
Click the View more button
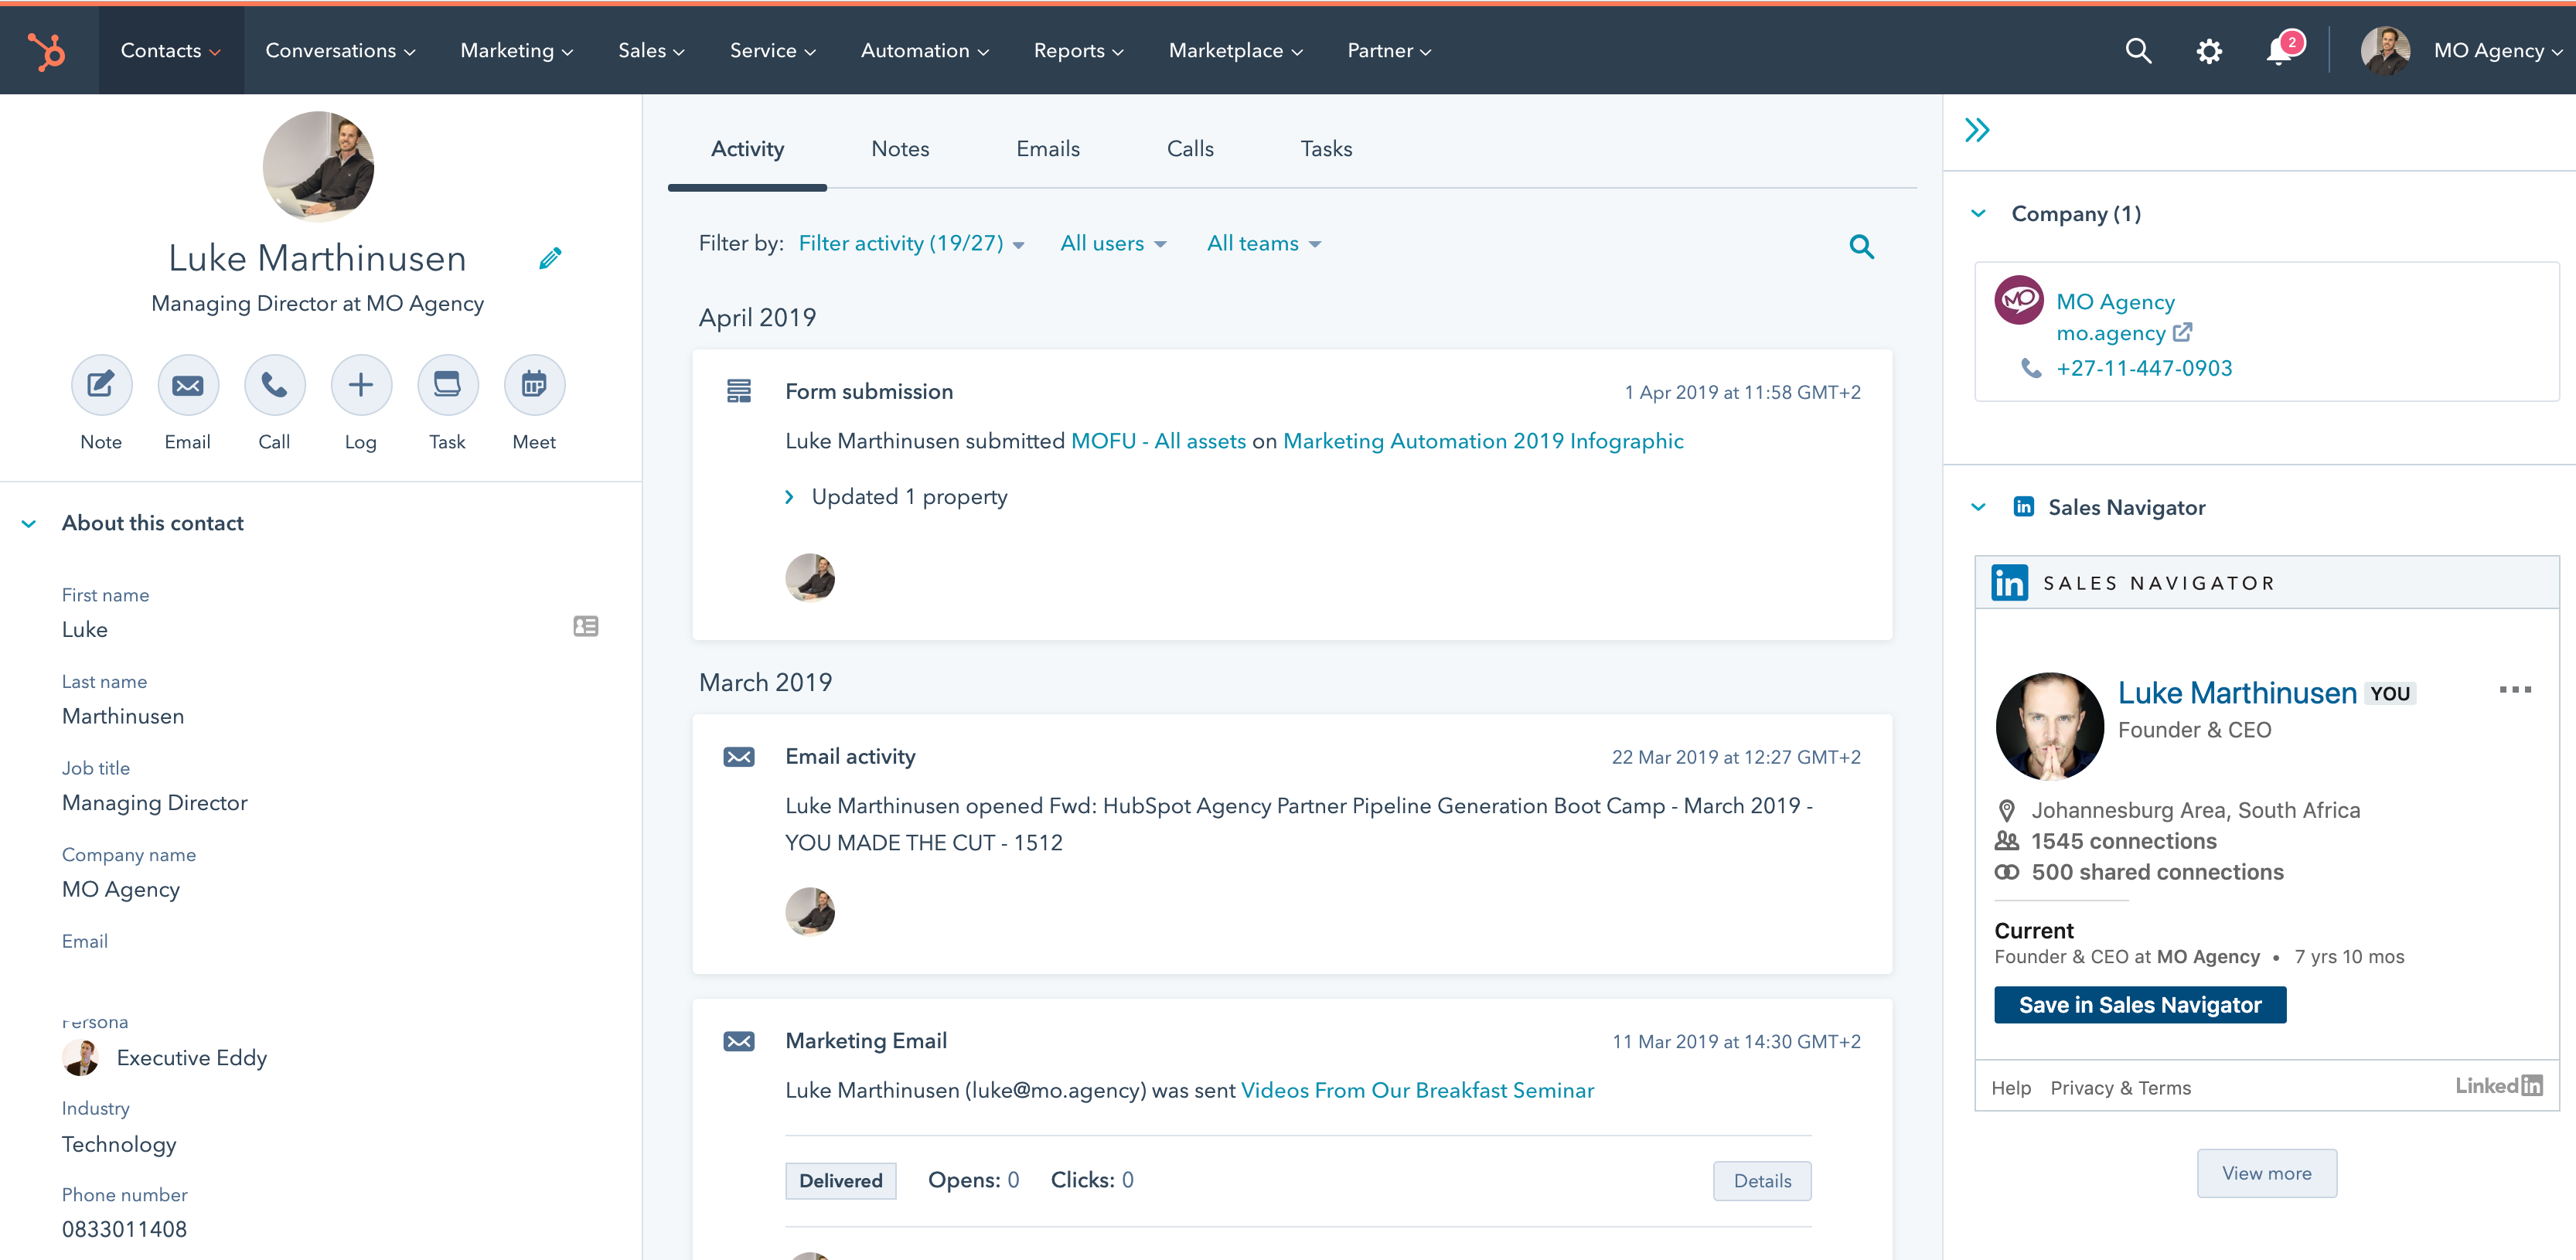pos(2266,1173)
